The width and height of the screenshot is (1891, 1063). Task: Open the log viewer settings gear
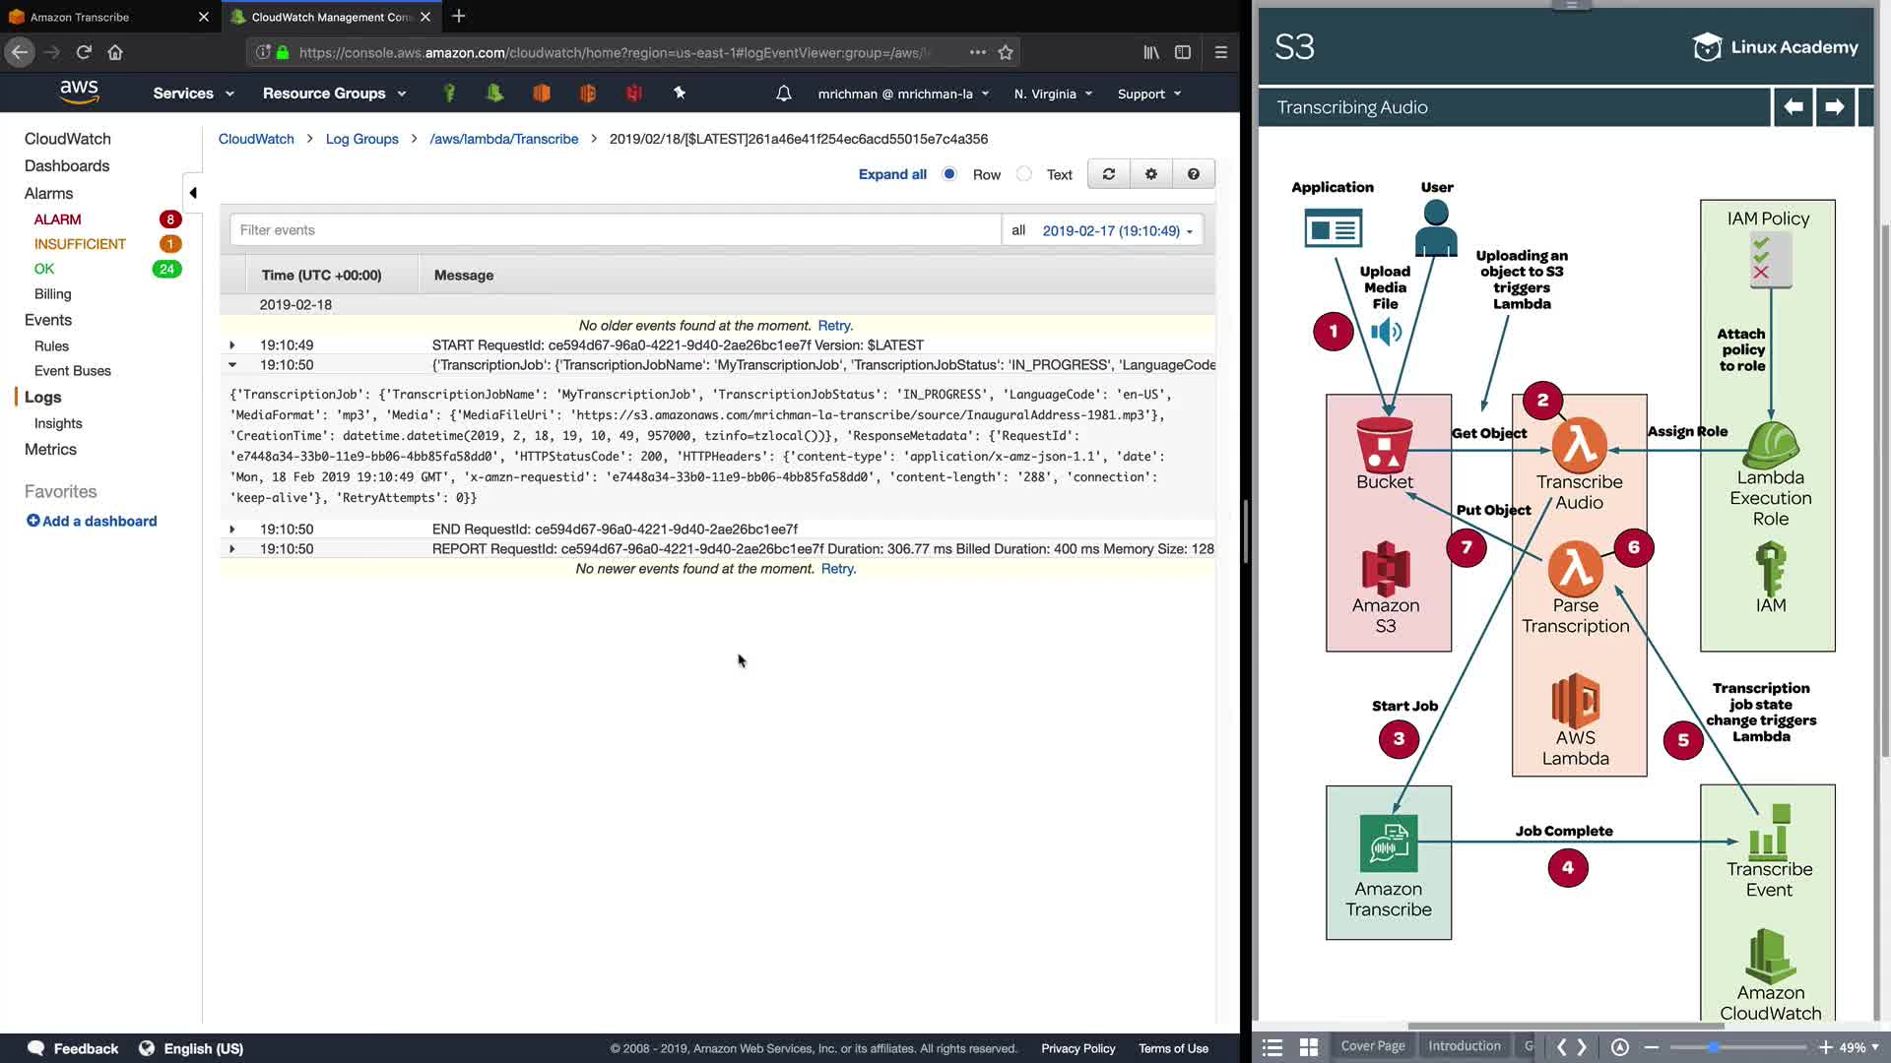[x=1151, y=174]
